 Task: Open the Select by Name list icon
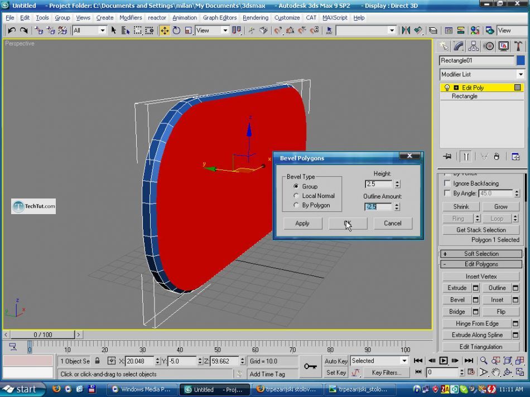coord(126,31)
